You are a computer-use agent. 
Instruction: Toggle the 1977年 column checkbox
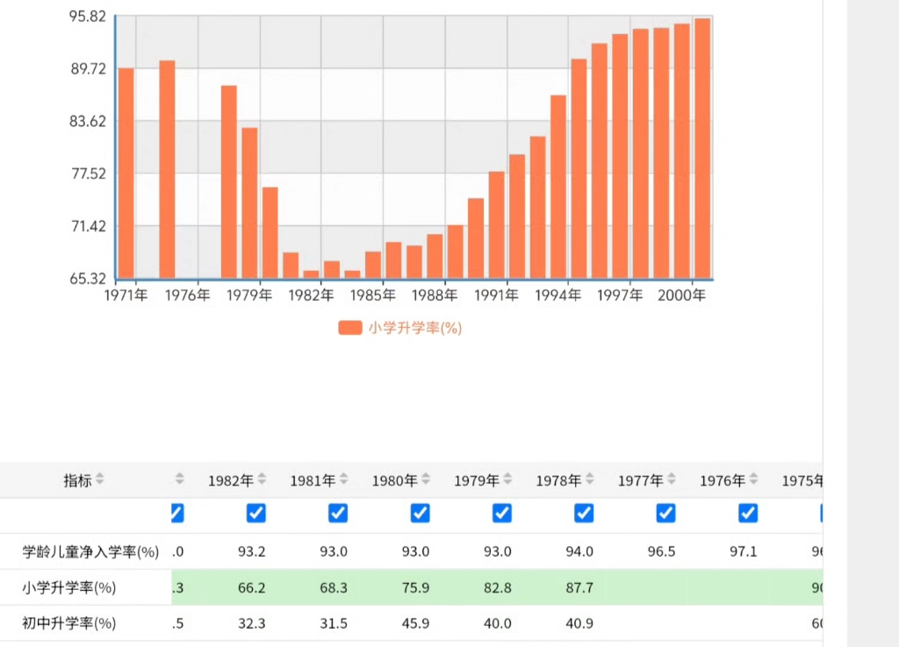[x=666, y=513]
